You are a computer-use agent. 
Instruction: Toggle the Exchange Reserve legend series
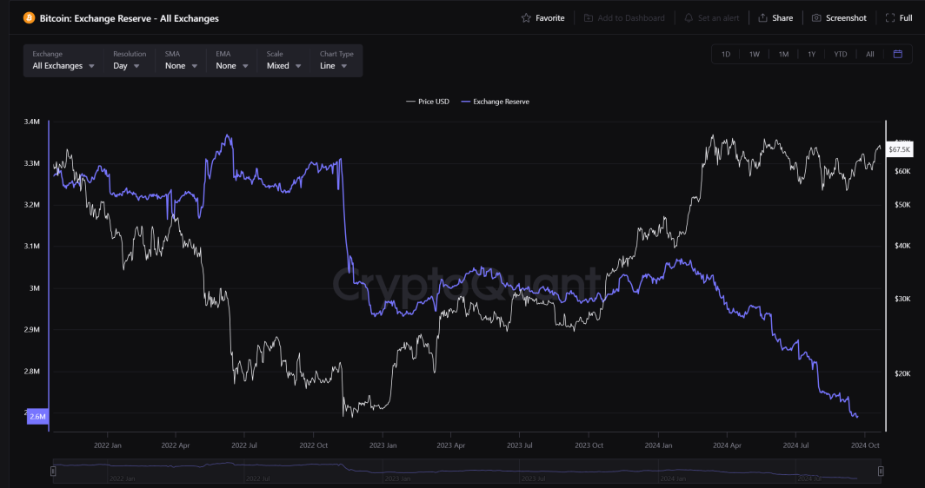[x=495, y=102]
